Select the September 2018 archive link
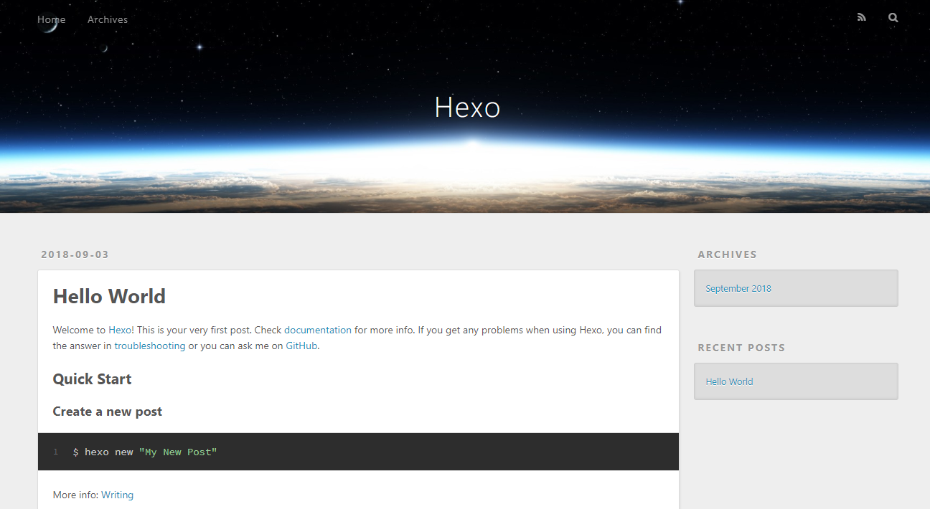 pos(738,289)
